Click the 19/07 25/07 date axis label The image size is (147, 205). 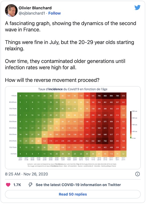tap(20, 159)
